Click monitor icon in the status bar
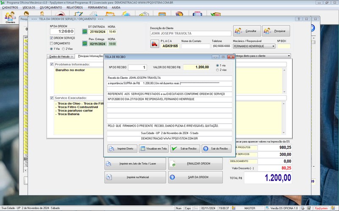The height and width of the screenshot is (211, 339). (309, 208)
